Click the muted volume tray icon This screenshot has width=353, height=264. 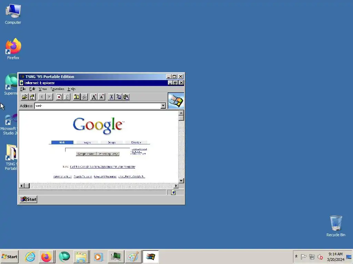click(x=320, y=256)
